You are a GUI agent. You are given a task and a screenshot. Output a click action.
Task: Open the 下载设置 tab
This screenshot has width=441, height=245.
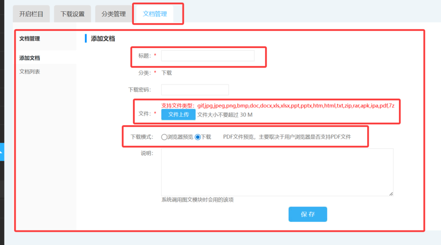pyautogui.click(x=72, y=14)
